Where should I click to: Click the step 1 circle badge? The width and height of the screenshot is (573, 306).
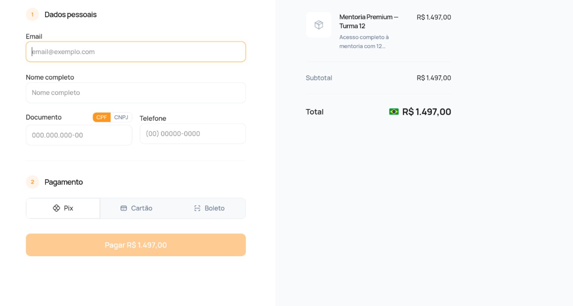(32, 15)
